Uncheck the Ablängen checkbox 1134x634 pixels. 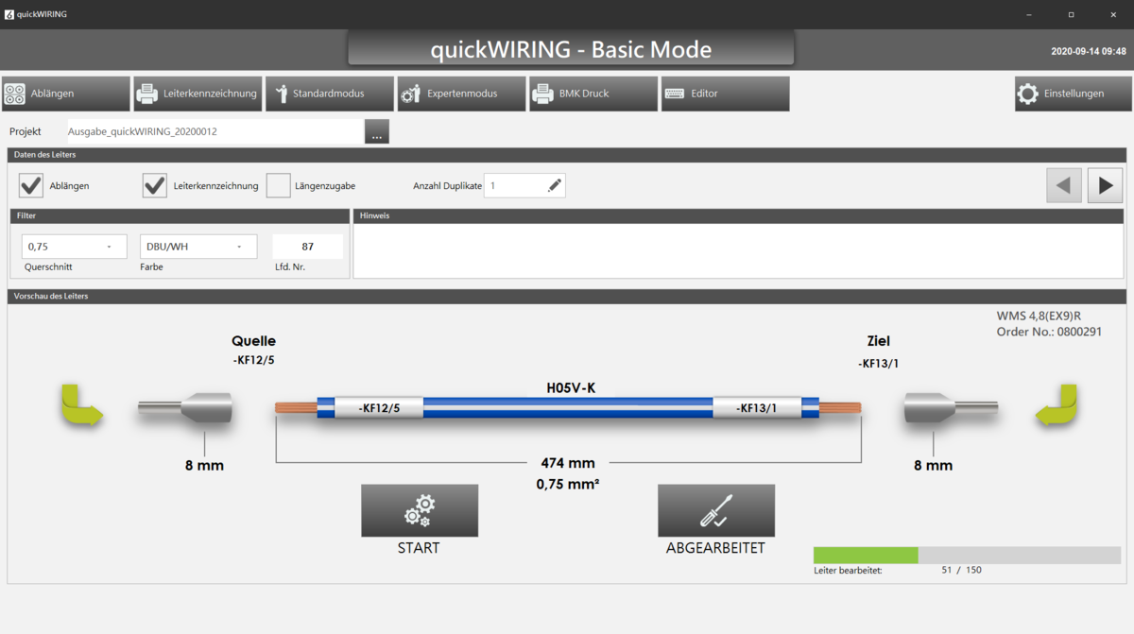(31, 186)
